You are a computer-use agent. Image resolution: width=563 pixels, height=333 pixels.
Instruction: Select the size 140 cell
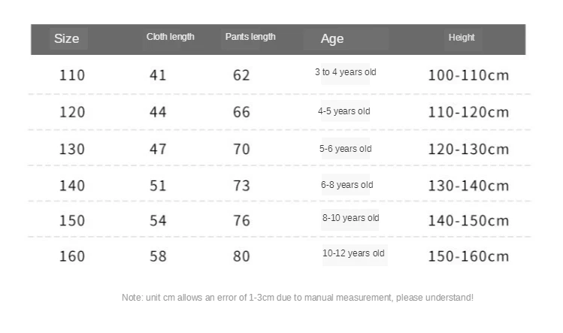(72, 185)
